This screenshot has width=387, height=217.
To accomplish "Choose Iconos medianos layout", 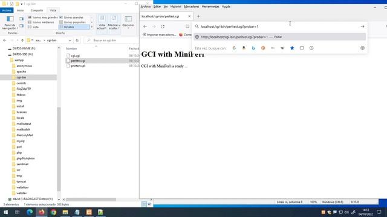I will (41, 22).
